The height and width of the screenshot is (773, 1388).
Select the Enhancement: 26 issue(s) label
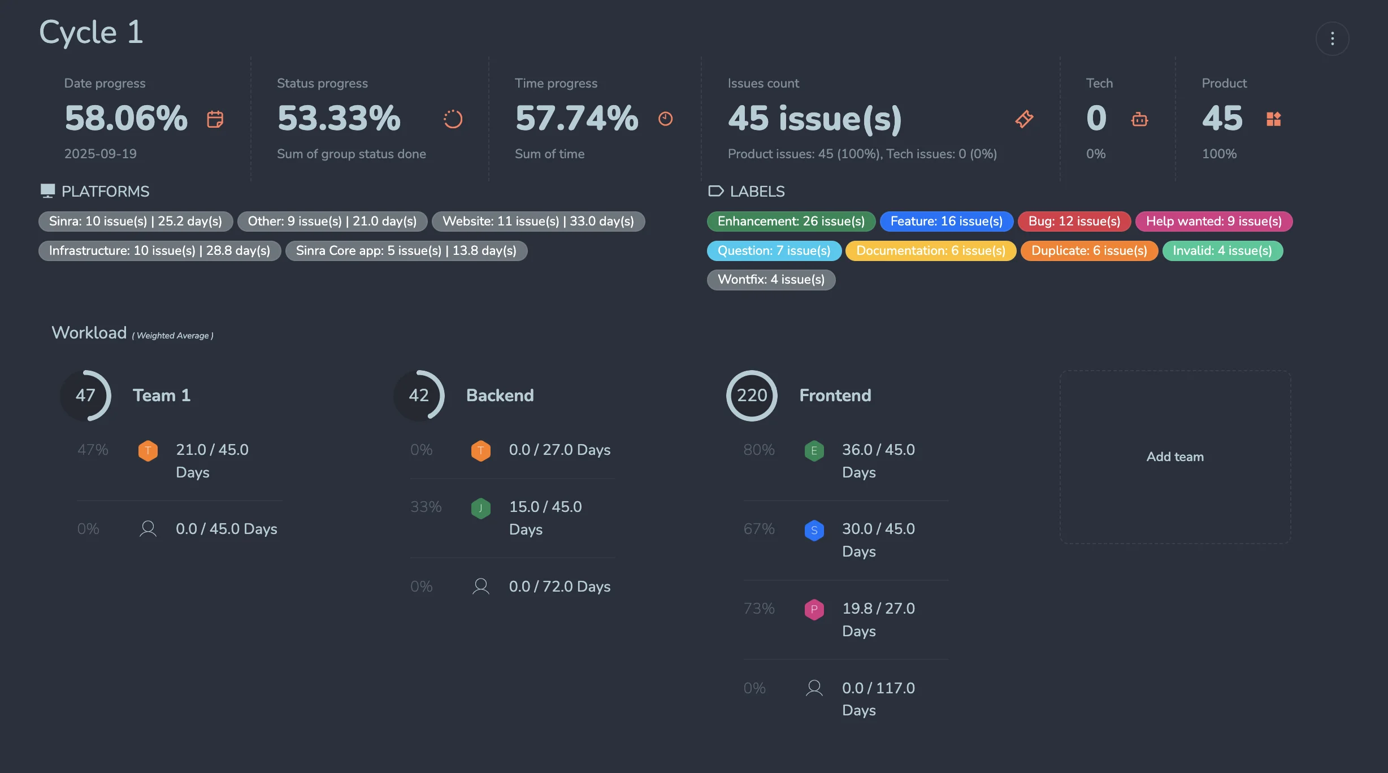pos(791,222)
